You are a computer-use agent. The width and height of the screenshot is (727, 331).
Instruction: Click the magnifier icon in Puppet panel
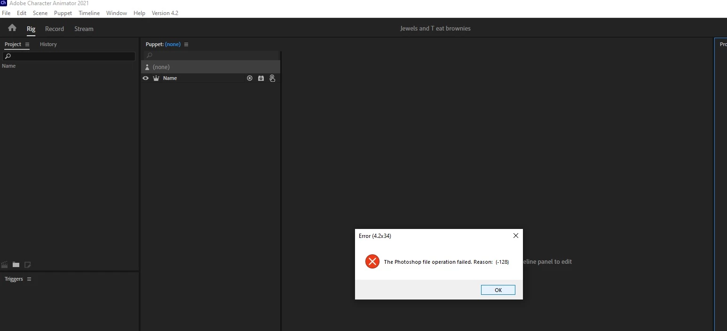click(x=150, y=55)
